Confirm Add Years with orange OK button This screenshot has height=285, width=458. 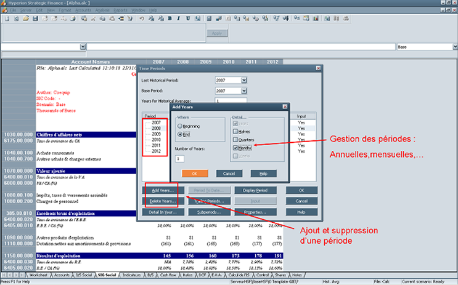pyautogui.click(x=195, y=174)
